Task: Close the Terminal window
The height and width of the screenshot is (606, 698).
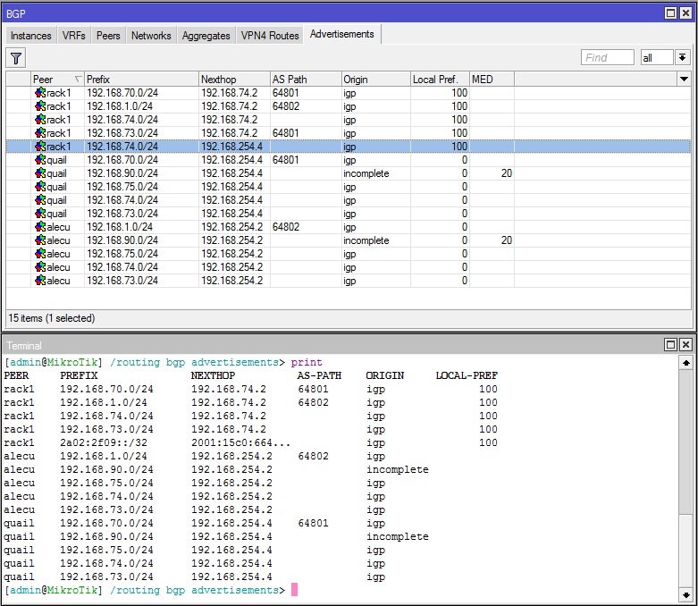Action: pos(685,345)
